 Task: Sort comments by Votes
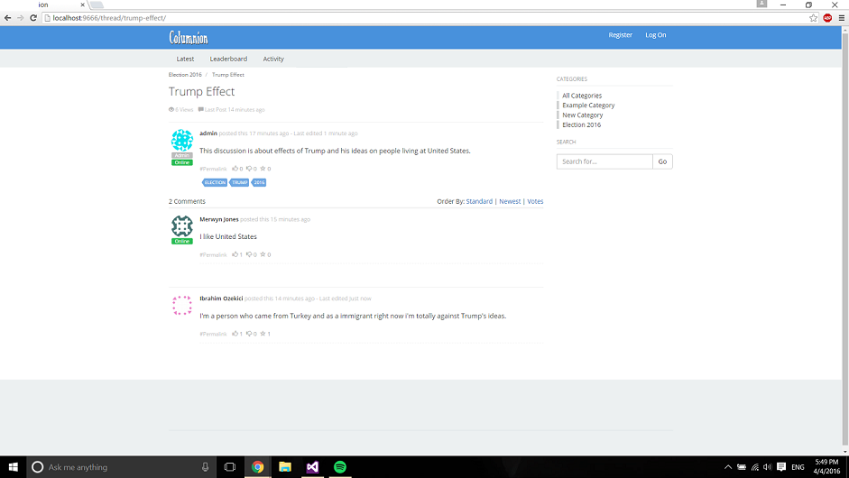click(535, 201)
